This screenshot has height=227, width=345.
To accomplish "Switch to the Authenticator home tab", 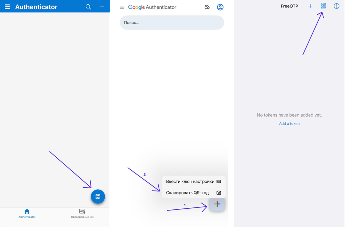I will point(27,213).
